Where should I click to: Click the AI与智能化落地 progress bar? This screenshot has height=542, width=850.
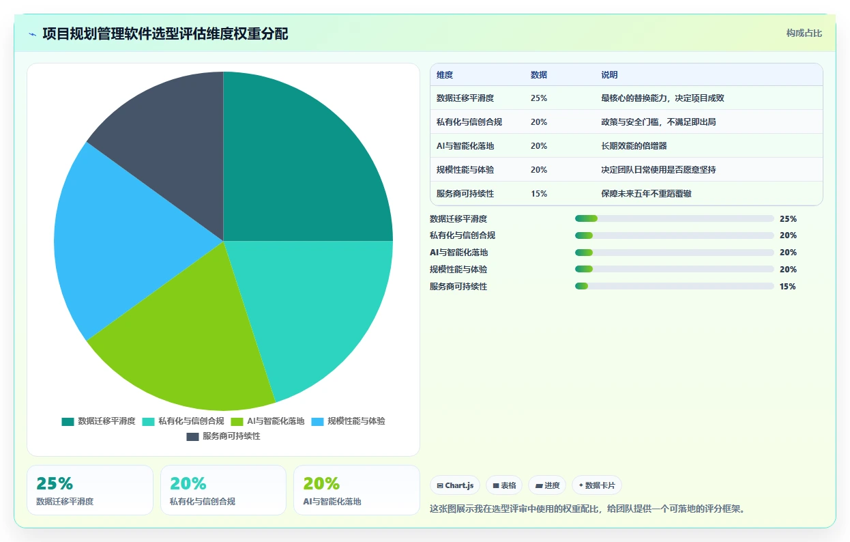674,253
